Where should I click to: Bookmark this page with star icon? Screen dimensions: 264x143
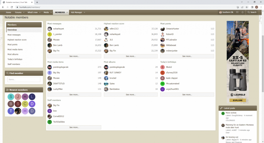(247, 7)
